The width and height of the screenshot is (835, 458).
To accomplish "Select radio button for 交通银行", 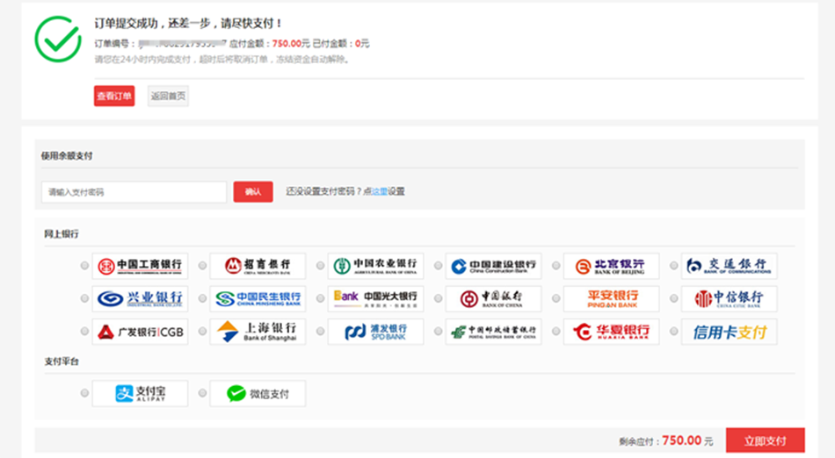I will (x=673, y=265).
